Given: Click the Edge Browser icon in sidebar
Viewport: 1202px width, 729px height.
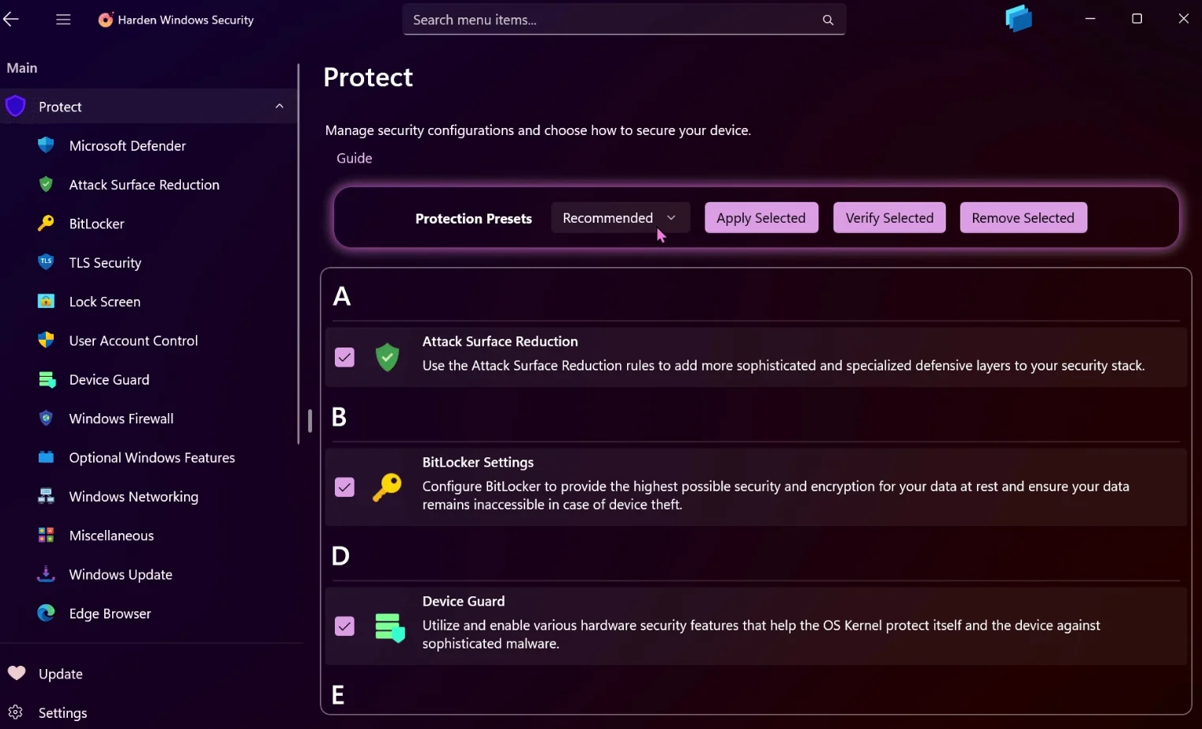Looking at the screenshot, I should [x=45, y=613].
